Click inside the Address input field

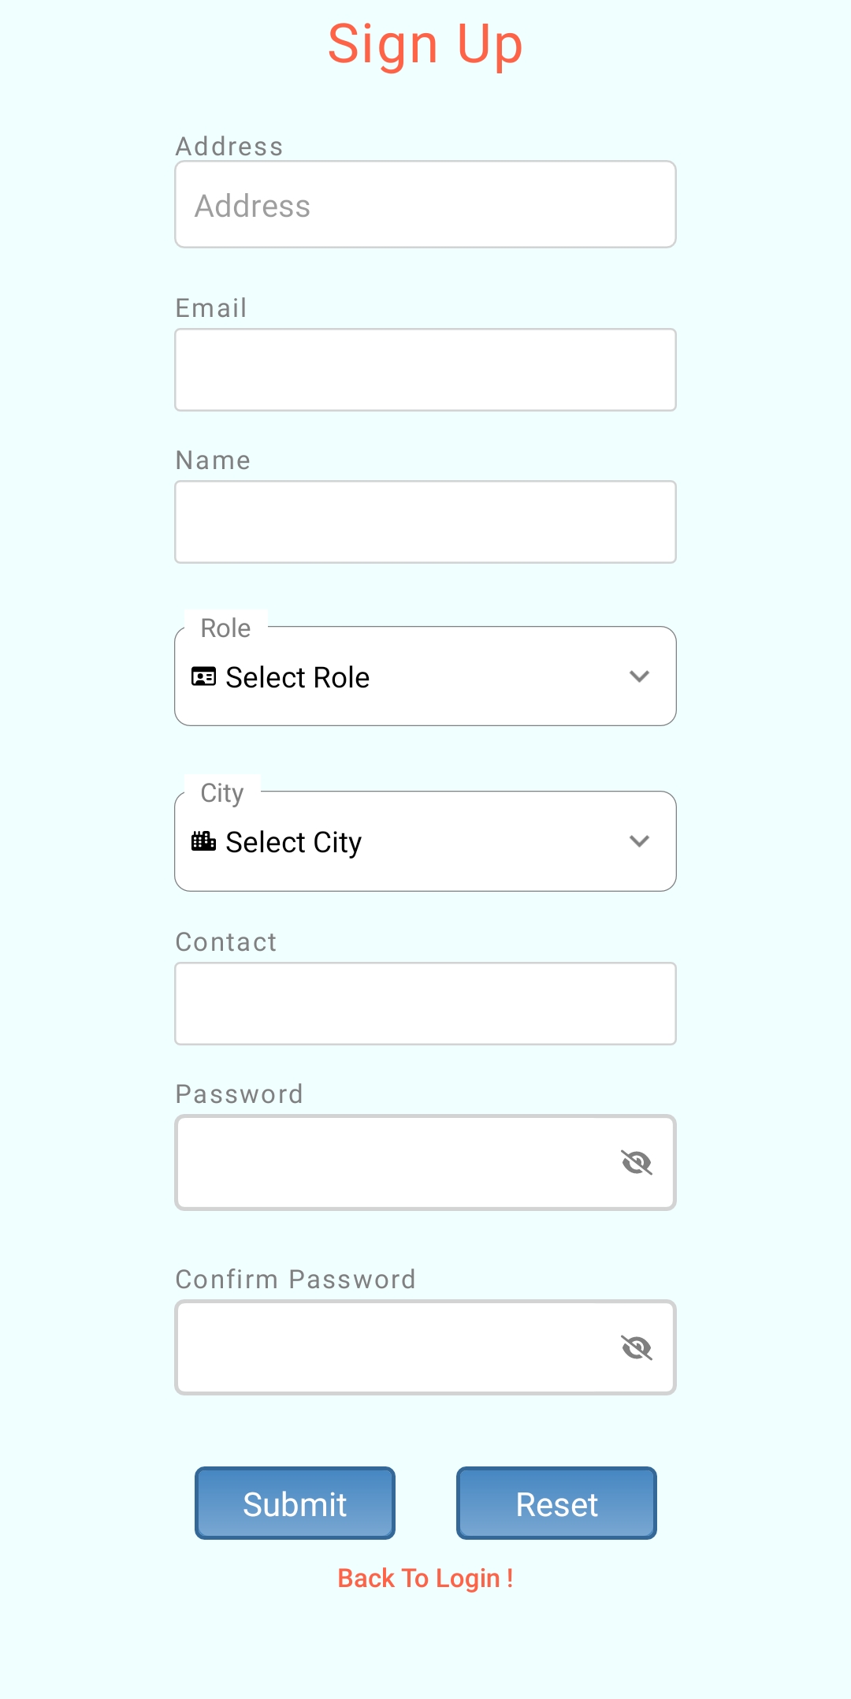[425, 203]
